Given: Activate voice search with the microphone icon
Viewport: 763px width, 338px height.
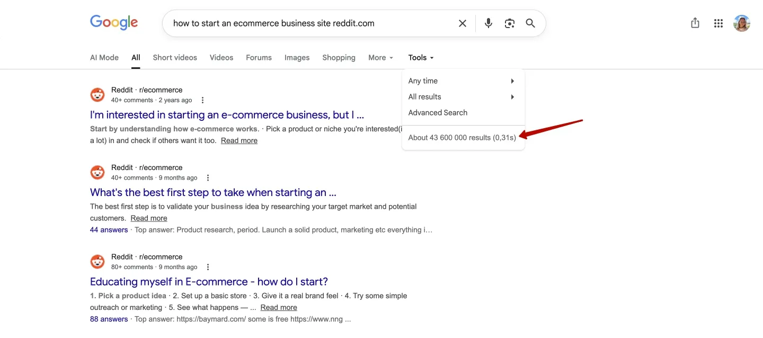Looking at the screenshot, I should point(488,23).
